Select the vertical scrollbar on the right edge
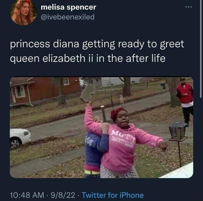This screenshot has height=201, width=203. (x=201, y=49)
